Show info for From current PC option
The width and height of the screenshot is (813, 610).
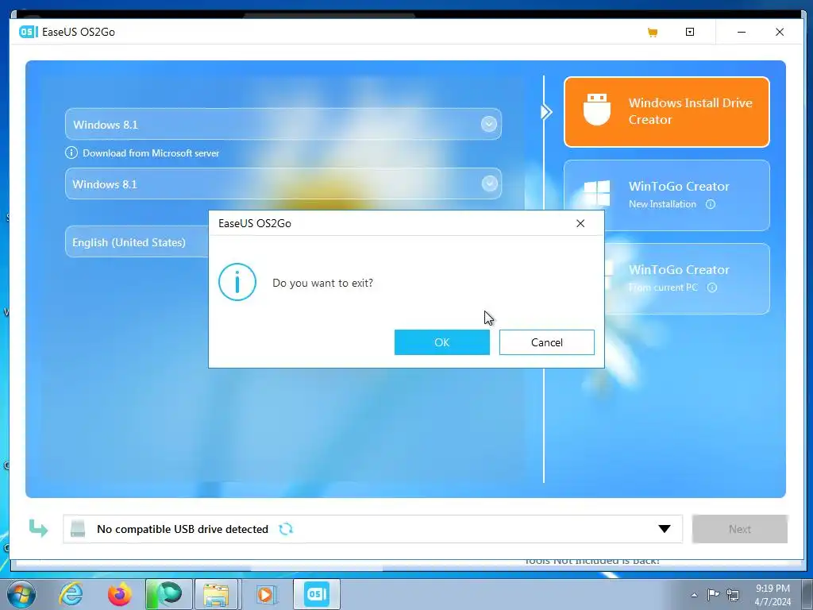click(712, 288)
